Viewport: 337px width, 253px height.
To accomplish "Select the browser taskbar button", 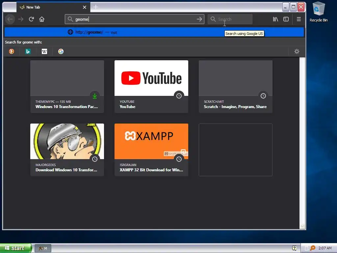I will pyautogui.click(x=43, y=248).
